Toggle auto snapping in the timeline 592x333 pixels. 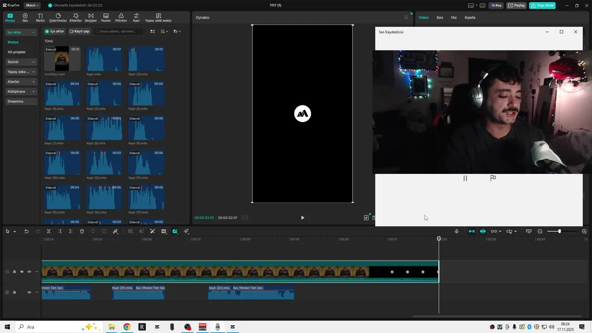click(x=483, y=231)
